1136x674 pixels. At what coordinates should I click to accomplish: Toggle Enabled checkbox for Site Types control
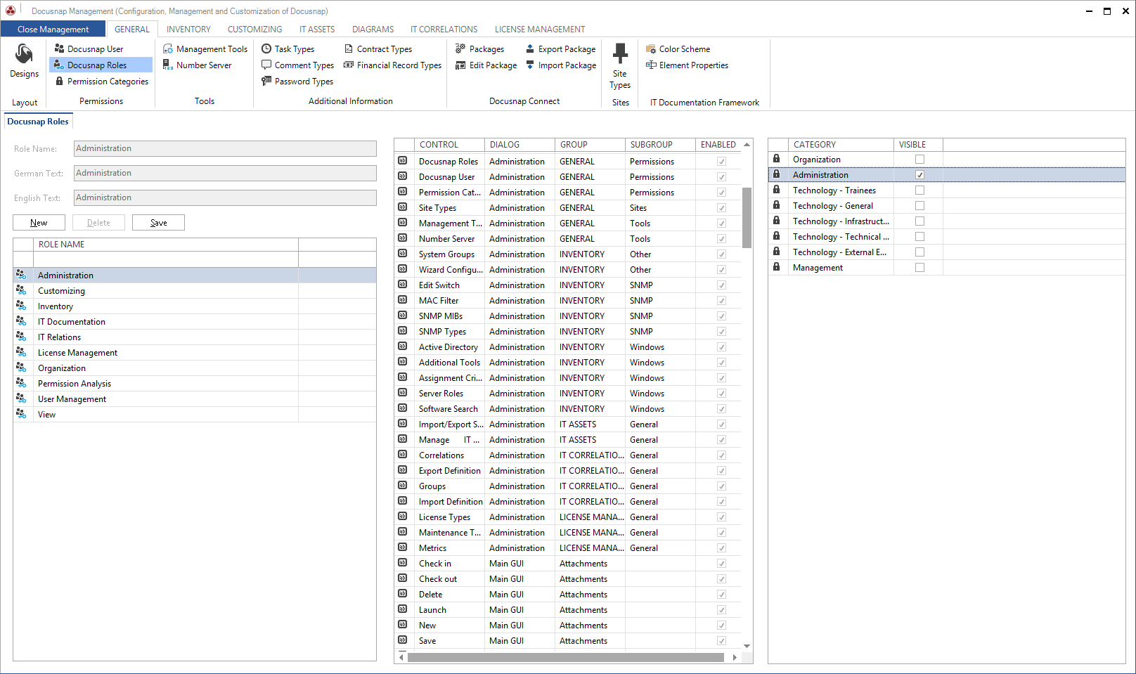point(721,207)
